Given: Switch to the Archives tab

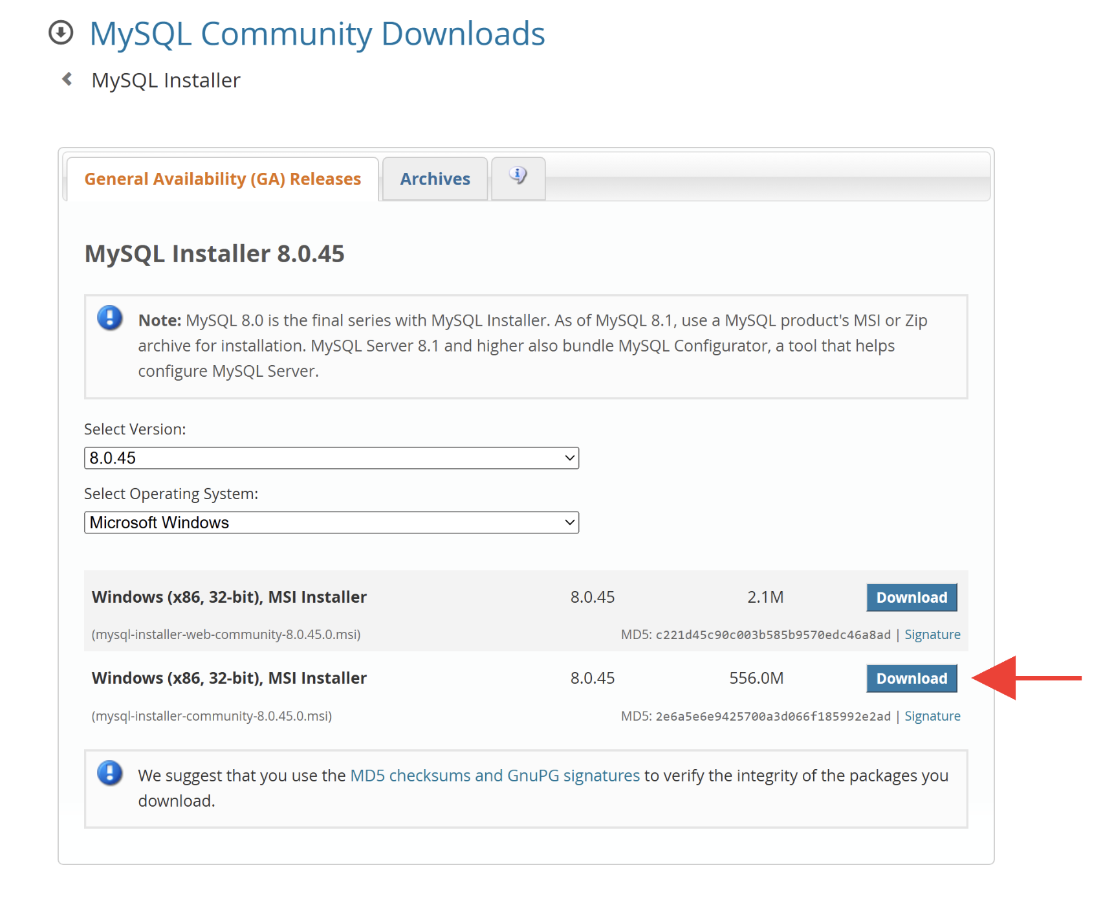Looking at the screenshot, I should tap(435, 179).
